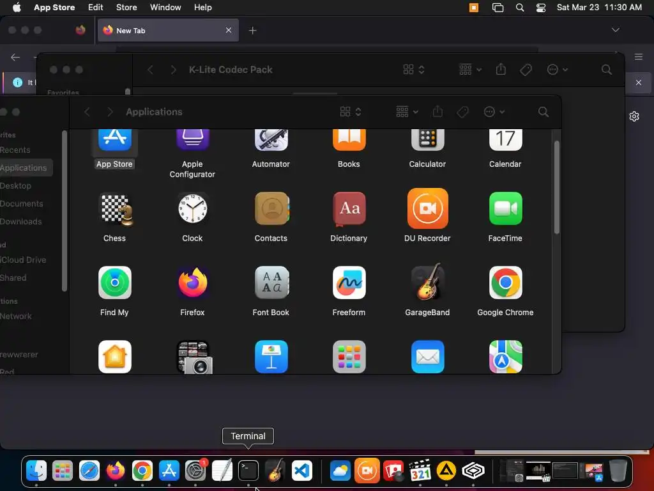This screenshot has width=654, height=491.
Task: Select the Freeform app icon
Action: [349, 283]
